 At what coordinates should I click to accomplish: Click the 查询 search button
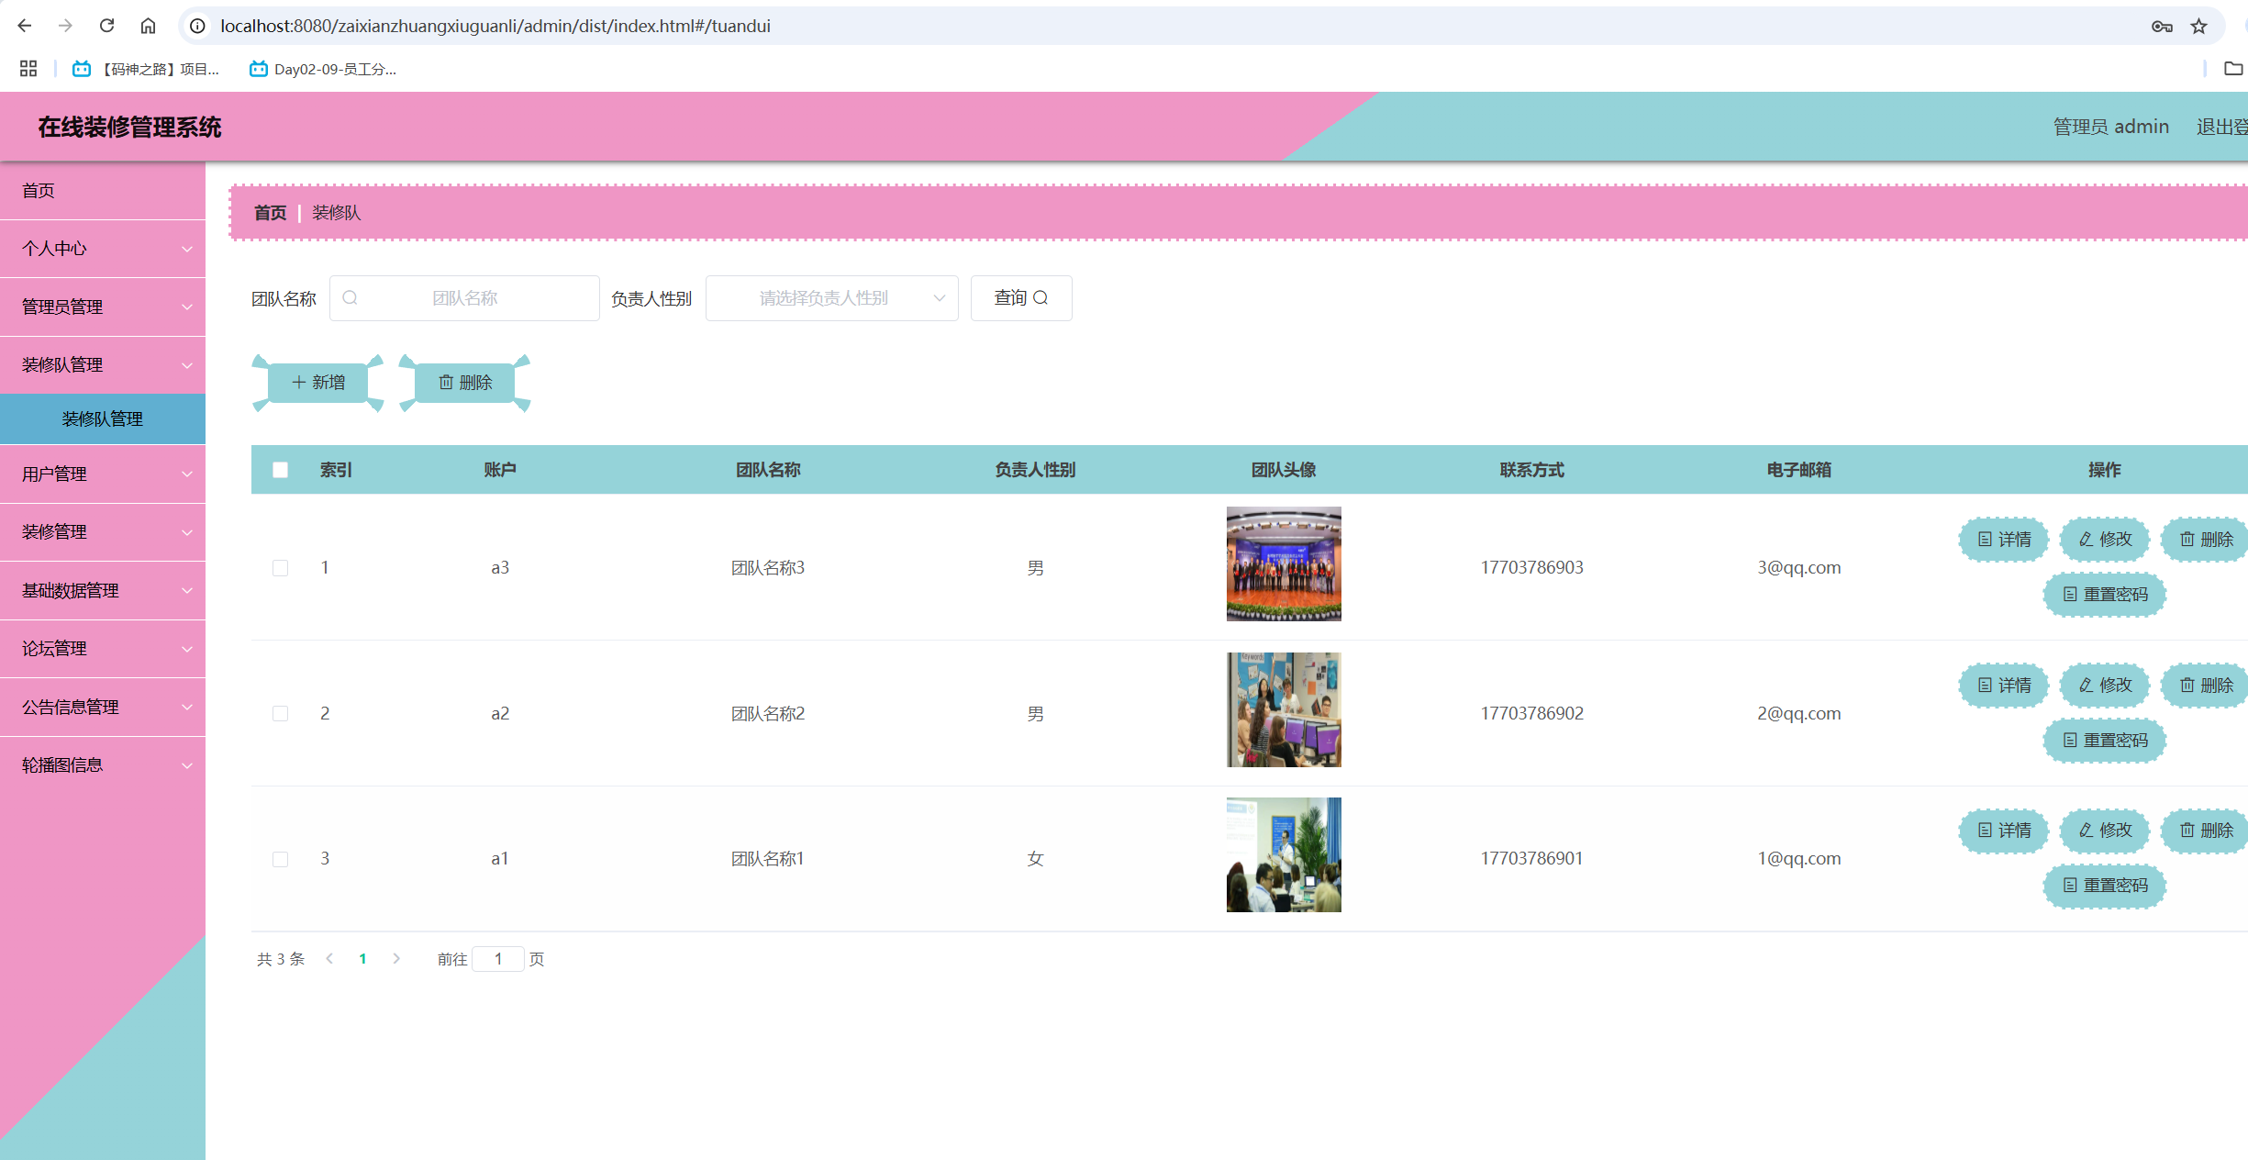(x=1020, y=298)
